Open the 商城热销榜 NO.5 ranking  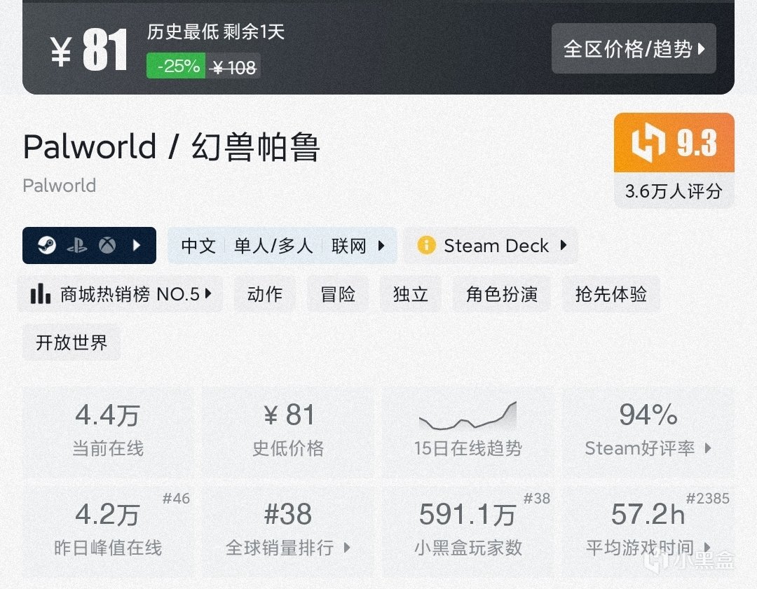(x=121, y=293)
